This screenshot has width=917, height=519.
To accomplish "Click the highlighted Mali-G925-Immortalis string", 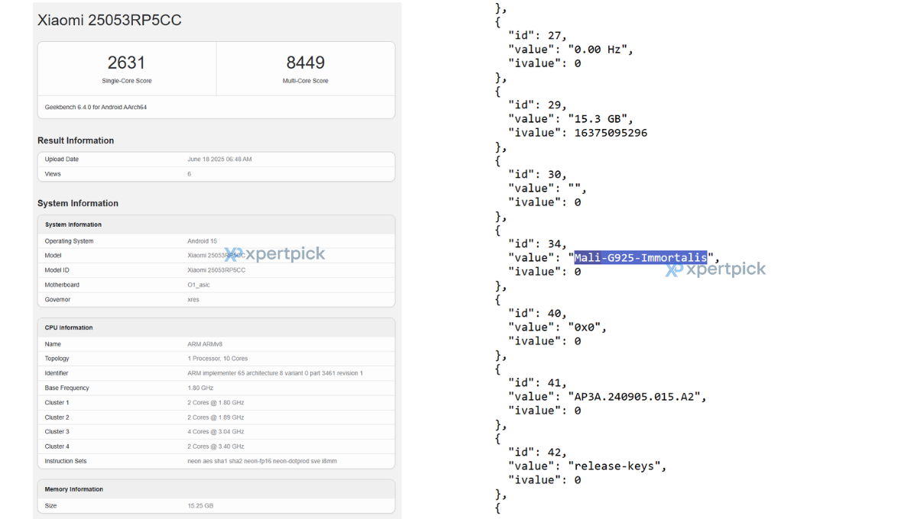I will [640, 258].
